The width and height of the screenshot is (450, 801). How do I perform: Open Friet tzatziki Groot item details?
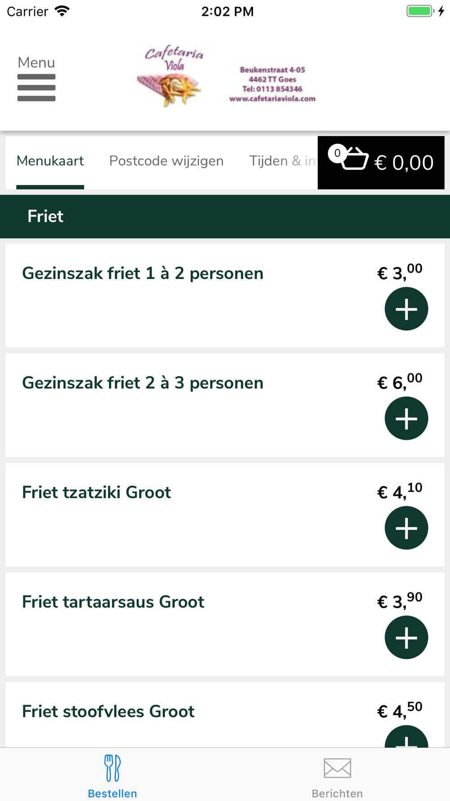pyautogui.click(x=96, y=492)
